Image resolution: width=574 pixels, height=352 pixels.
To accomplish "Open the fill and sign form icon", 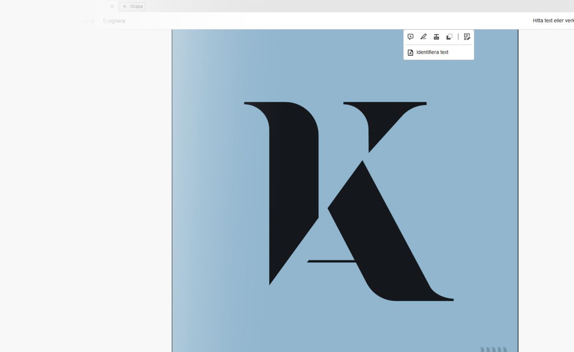I will pos(467,37).
